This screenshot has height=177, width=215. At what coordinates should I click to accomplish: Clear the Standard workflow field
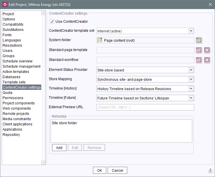(x=207, y=60)
